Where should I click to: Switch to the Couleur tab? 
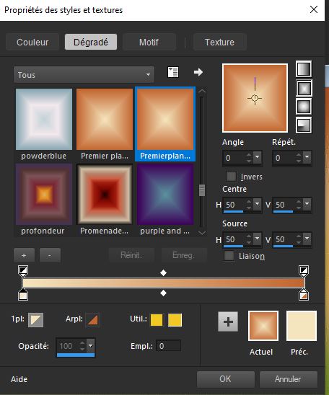(32, 42)
